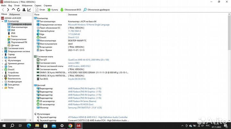The image size is (231, 129).
Task: Open File Explorer from the taskbar
Action: [x=37, y=125]
